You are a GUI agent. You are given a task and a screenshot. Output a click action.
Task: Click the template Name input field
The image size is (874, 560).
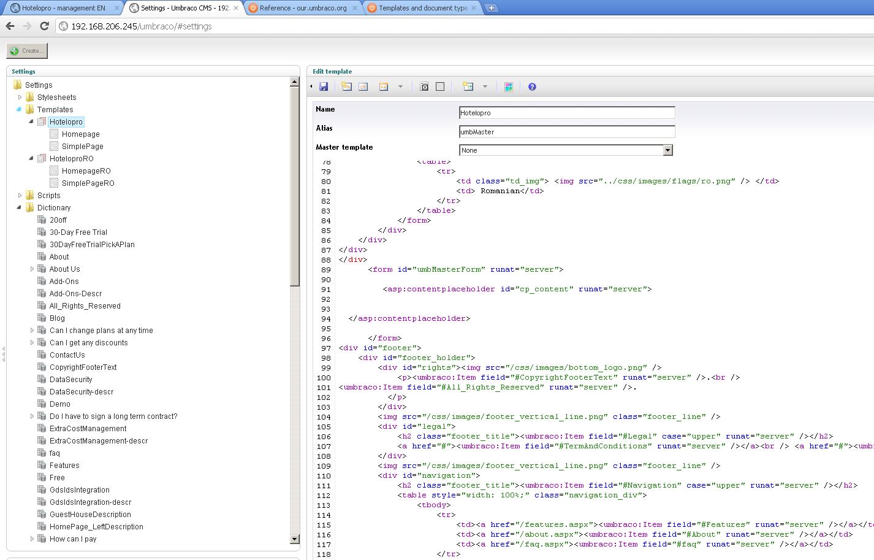coord(567,113)
